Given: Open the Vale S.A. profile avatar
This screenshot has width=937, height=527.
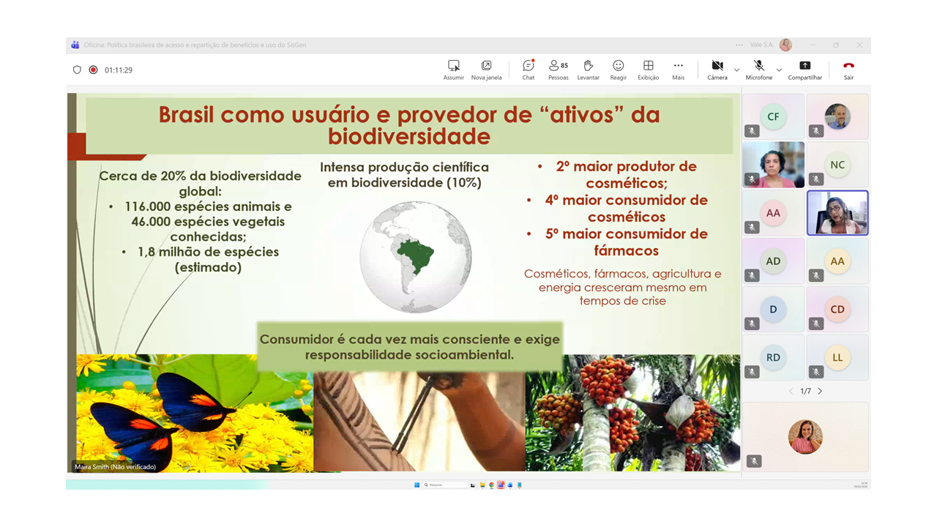Looking at the screenshot, I should pyautogui.click(x=785, y=45).
